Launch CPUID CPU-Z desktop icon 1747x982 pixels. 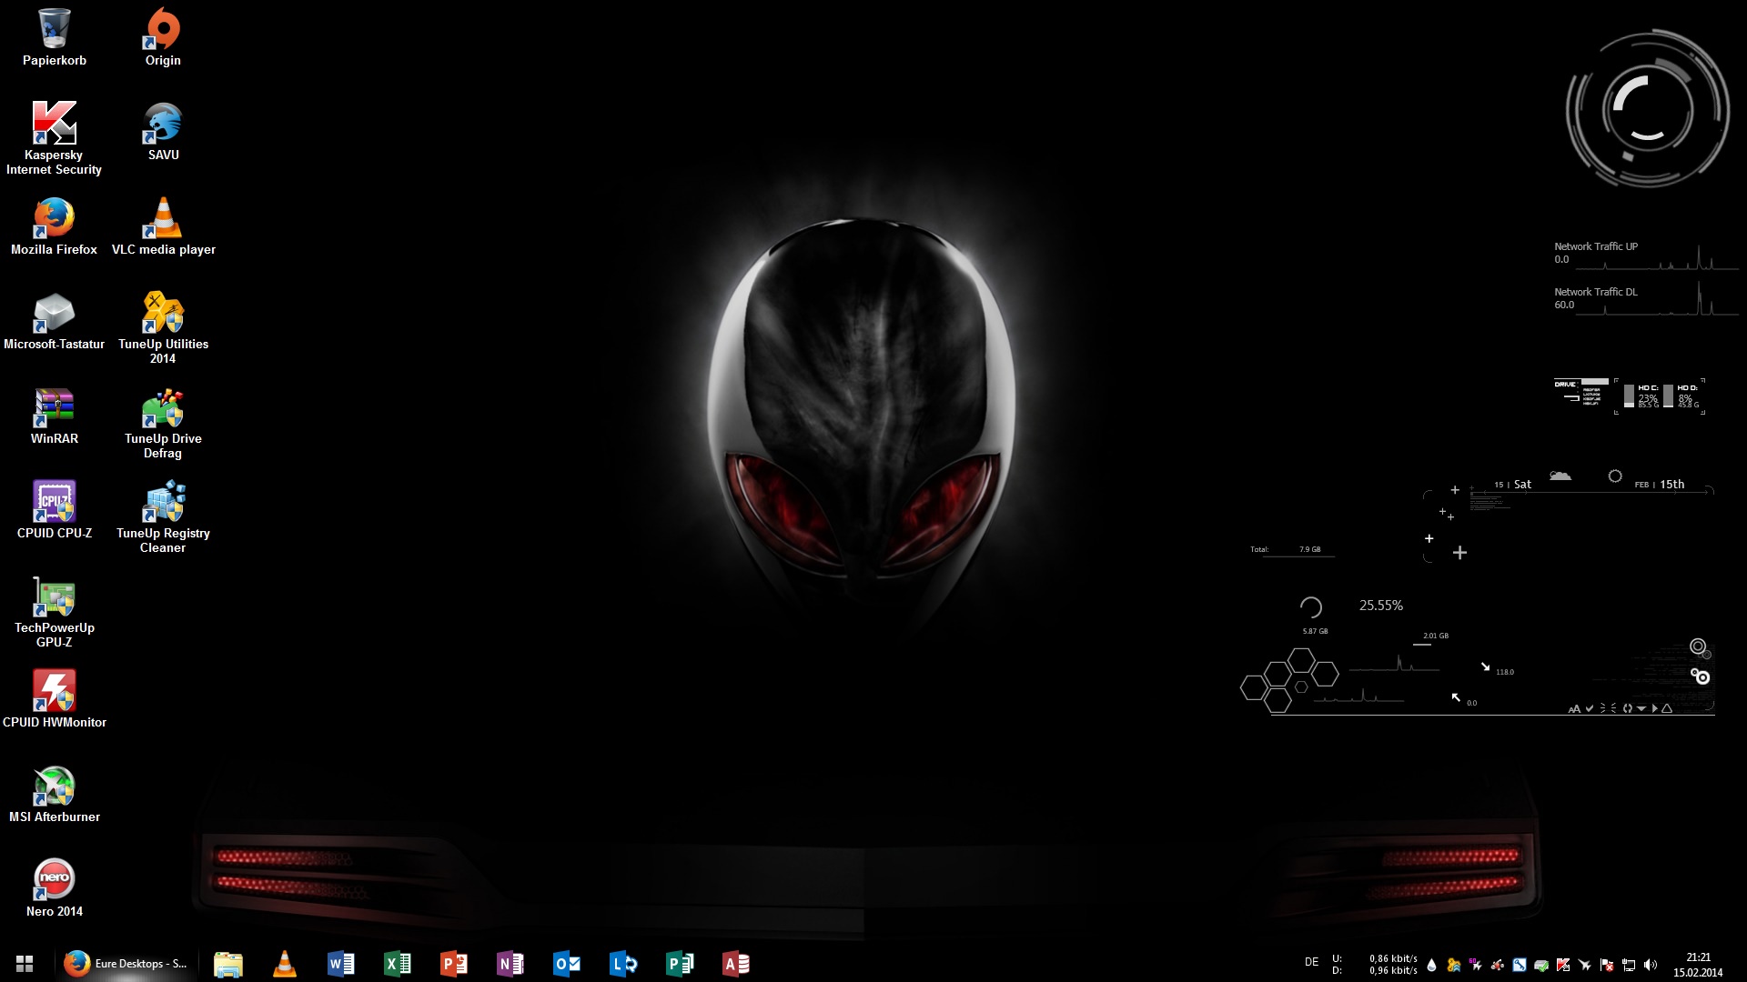[55, 511]
